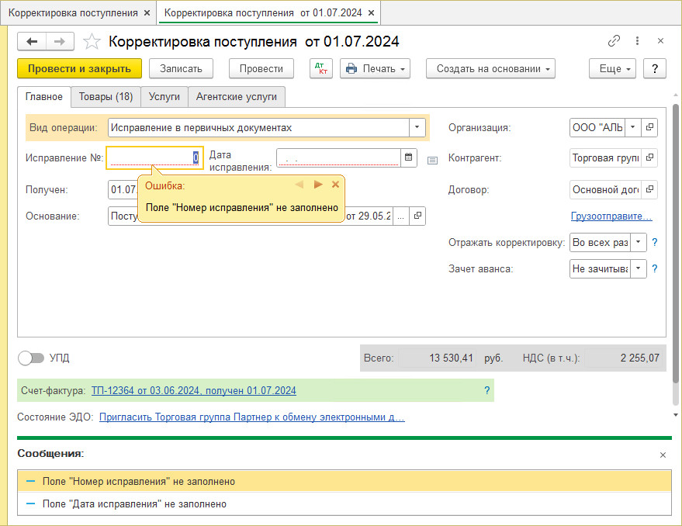This screenshot has width=682, height=526.
Task: Expand the Зачет аванса dropdown
Action: point(638,268)
